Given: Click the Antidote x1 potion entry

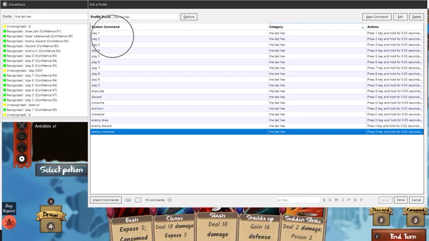Looking at the screenshot, I should [x=45, y=126].
